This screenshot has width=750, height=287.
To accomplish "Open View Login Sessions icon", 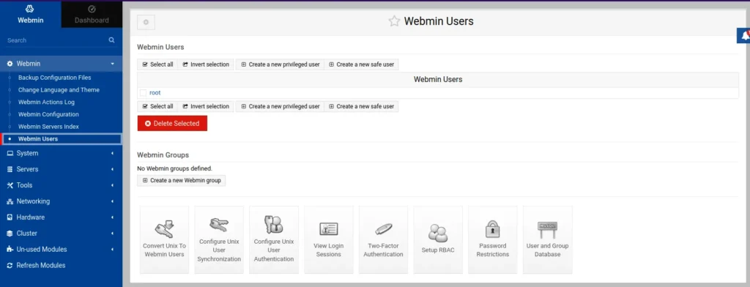I will tap(329, 239).
